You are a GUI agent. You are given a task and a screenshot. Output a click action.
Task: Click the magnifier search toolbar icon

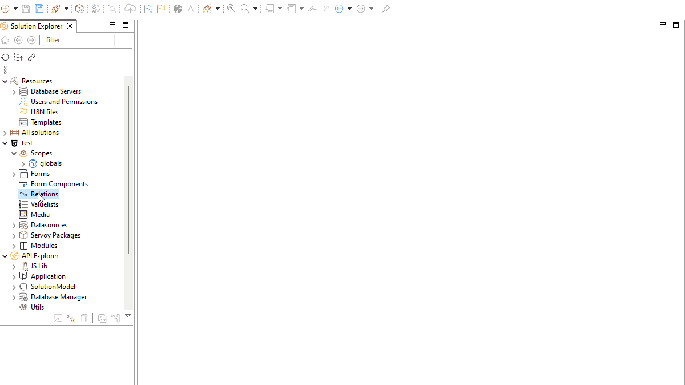coord(245,9)
